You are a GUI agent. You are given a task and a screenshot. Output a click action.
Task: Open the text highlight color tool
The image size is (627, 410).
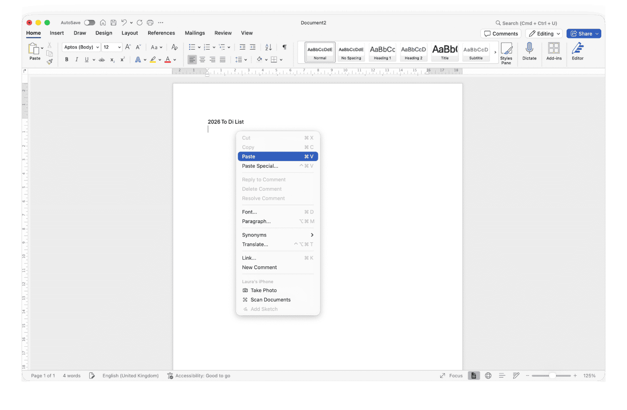pos(153,59)
